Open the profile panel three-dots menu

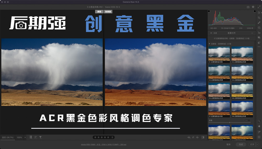click(x=252, y=33)
